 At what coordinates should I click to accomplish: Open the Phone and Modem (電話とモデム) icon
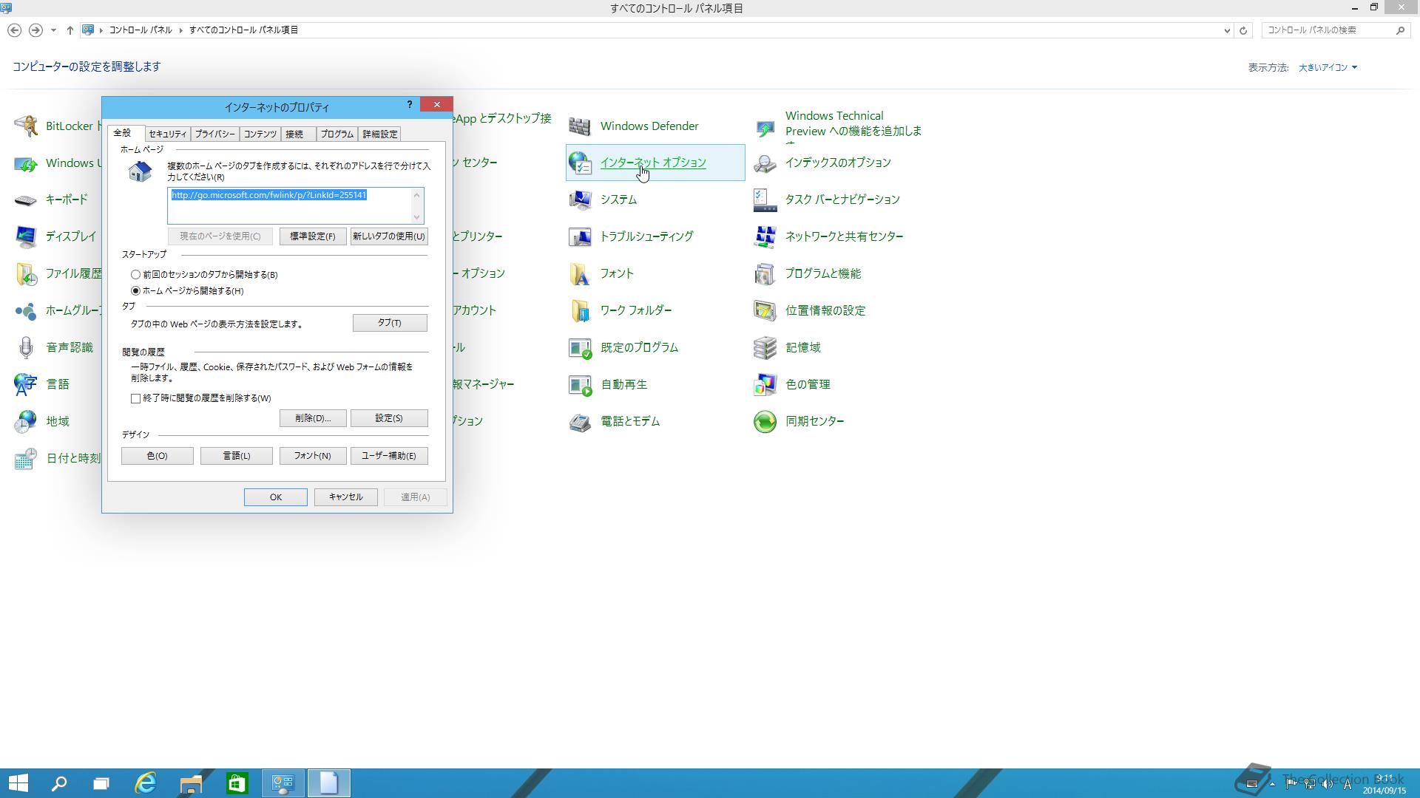[580, 421]
